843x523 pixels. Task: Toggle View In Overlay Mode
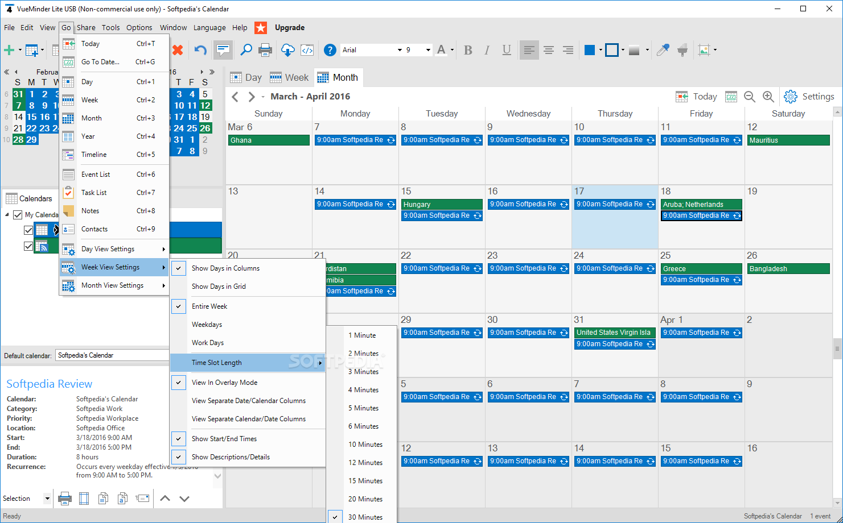tap(248, 383)
